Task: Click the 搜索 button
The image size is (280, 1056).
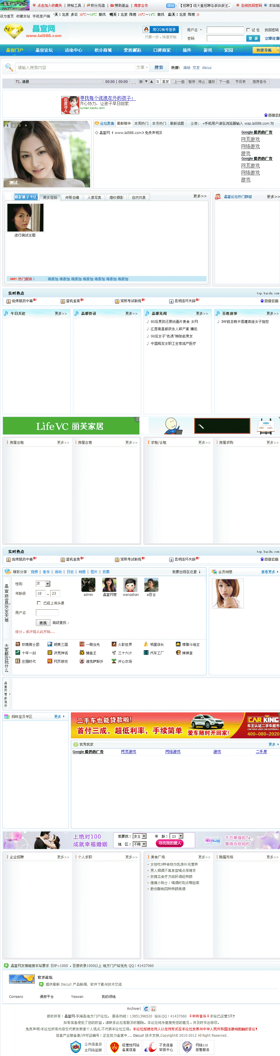Action: coord(159,67)
